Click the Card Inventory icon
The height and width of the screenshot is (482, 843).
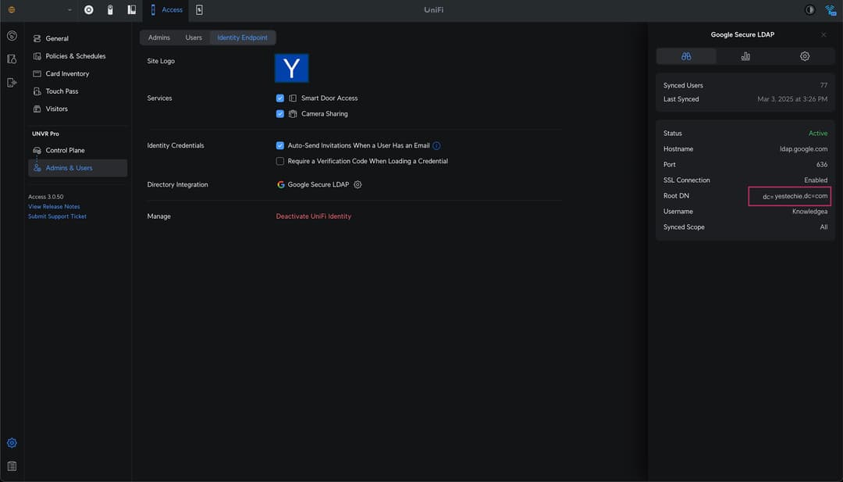pyautogui.click(x=37, y=73)
